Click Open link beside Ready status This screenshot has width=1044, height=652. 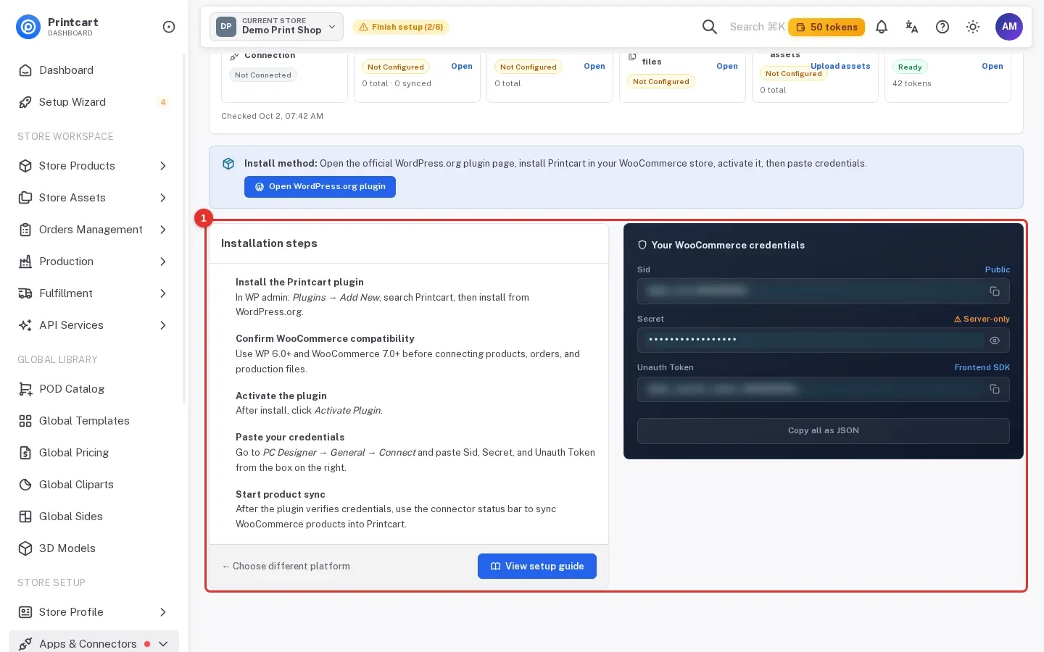click(x=993, y=66)
